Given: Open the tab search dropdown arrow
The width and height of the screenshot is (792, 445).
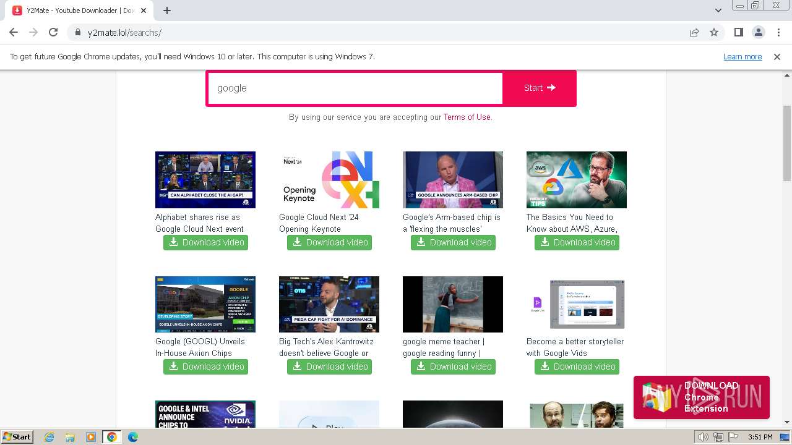Looking at the screenshot, I should [718, 10].
